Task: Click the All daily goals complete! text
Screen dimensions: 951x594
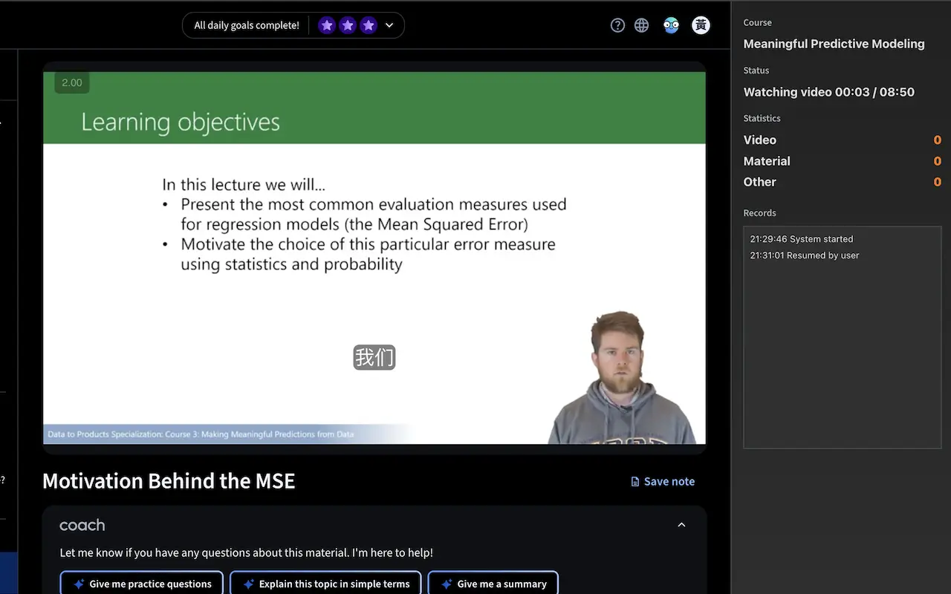Action: (x=247, y=25)
